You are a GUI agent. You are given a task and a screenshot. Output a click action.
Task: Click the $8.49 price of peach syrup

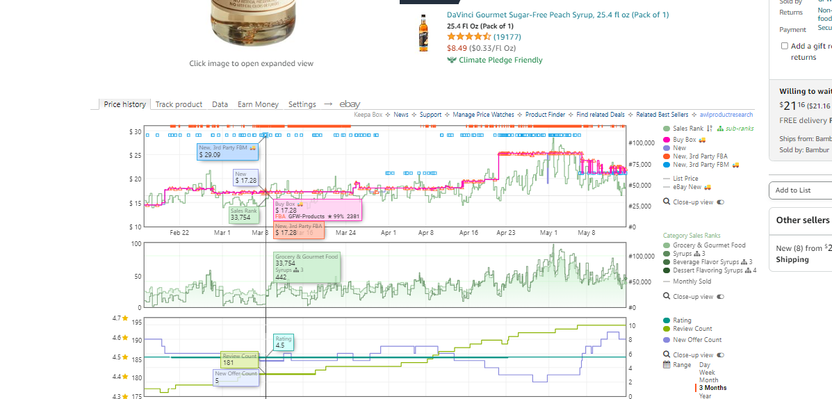click(x=457, y=48)
